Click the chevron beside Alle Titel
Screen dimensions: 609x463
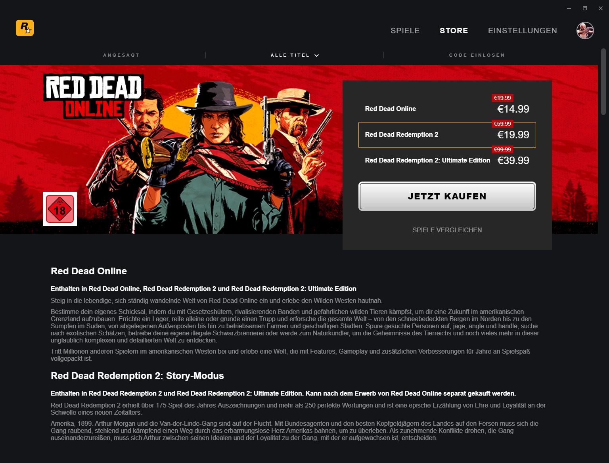tap(316, 55)
